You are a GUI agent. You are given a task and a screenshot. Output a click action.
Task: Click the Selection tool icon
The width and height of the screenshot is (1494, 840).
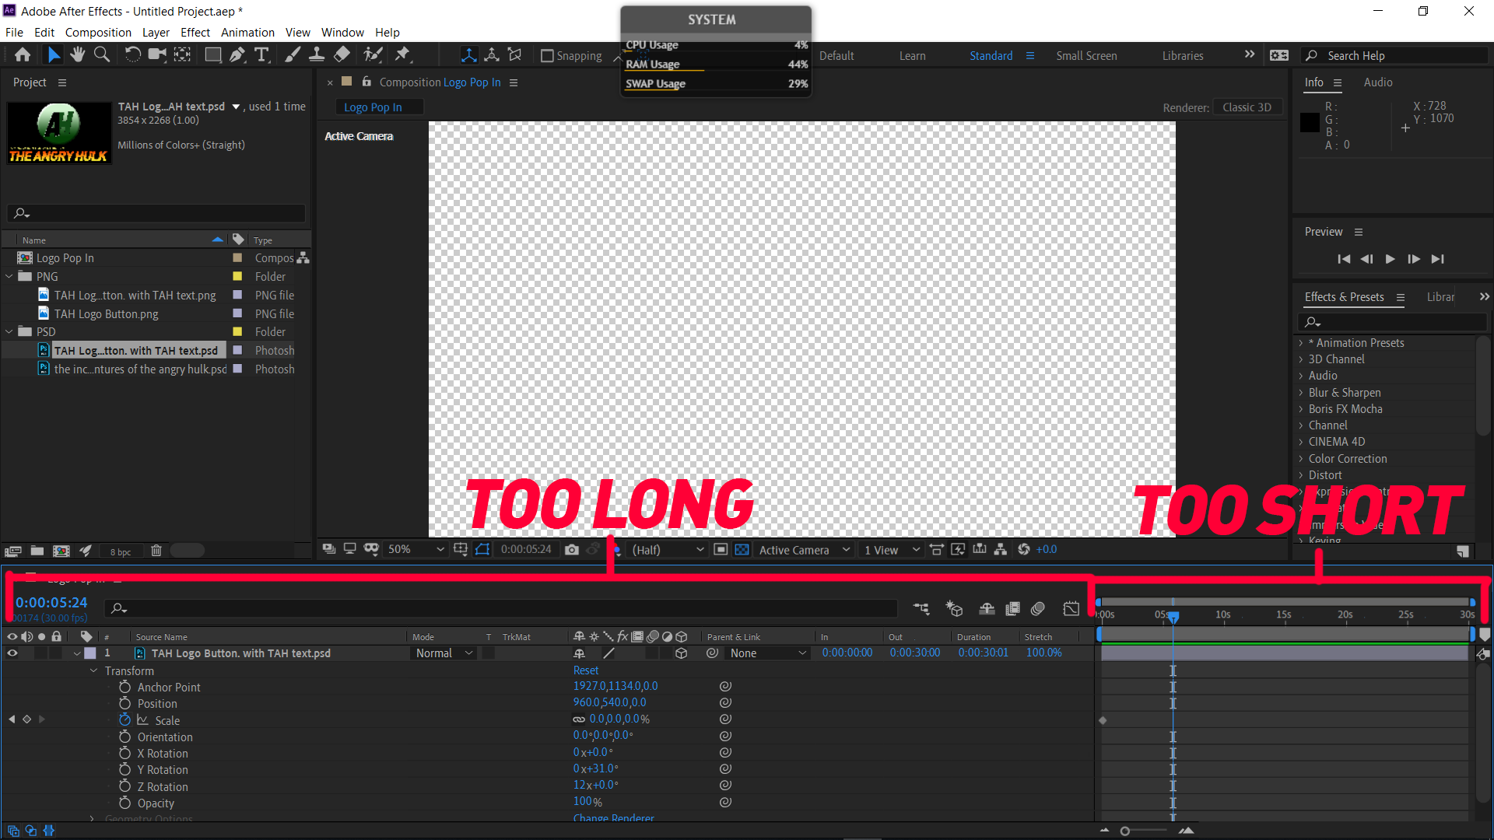click(x=55, y=55)
